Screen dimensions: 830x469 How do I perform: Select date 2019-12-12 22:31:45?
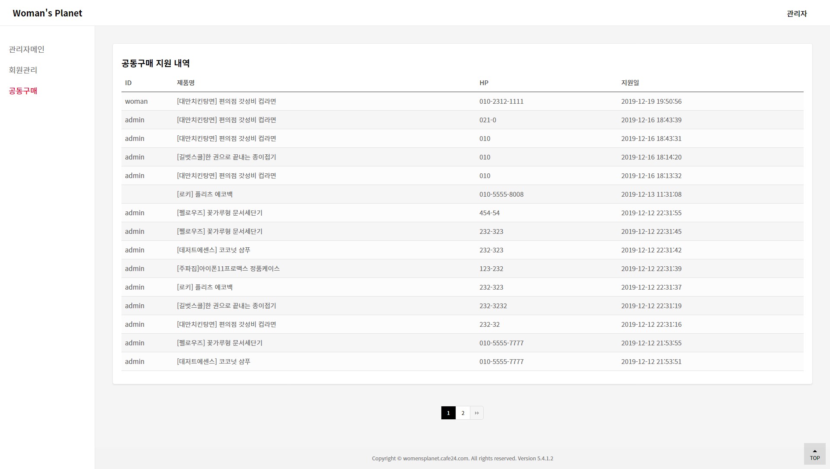(651, 232)
